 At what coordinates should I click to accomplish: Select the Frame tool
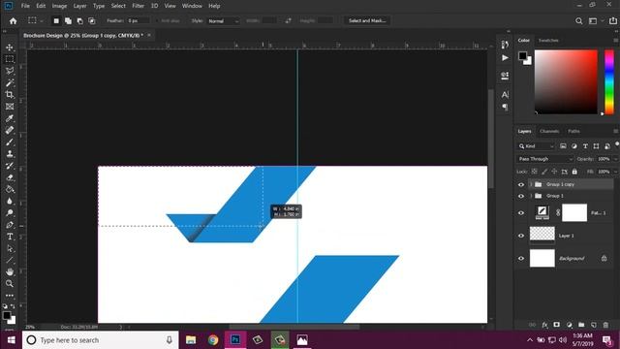[x=10, y=107]
